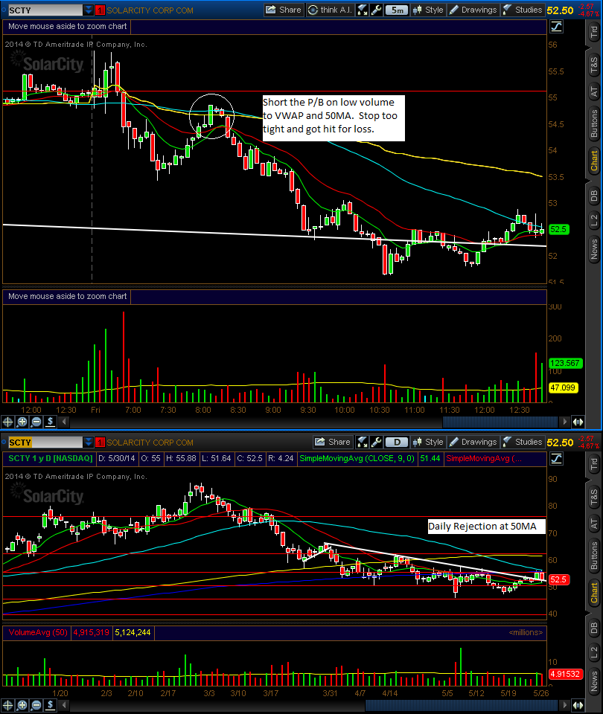Screen dimensions: 603x714
Task: Select the T&S side tab of lower chart
Action: [x=593, y=498]
